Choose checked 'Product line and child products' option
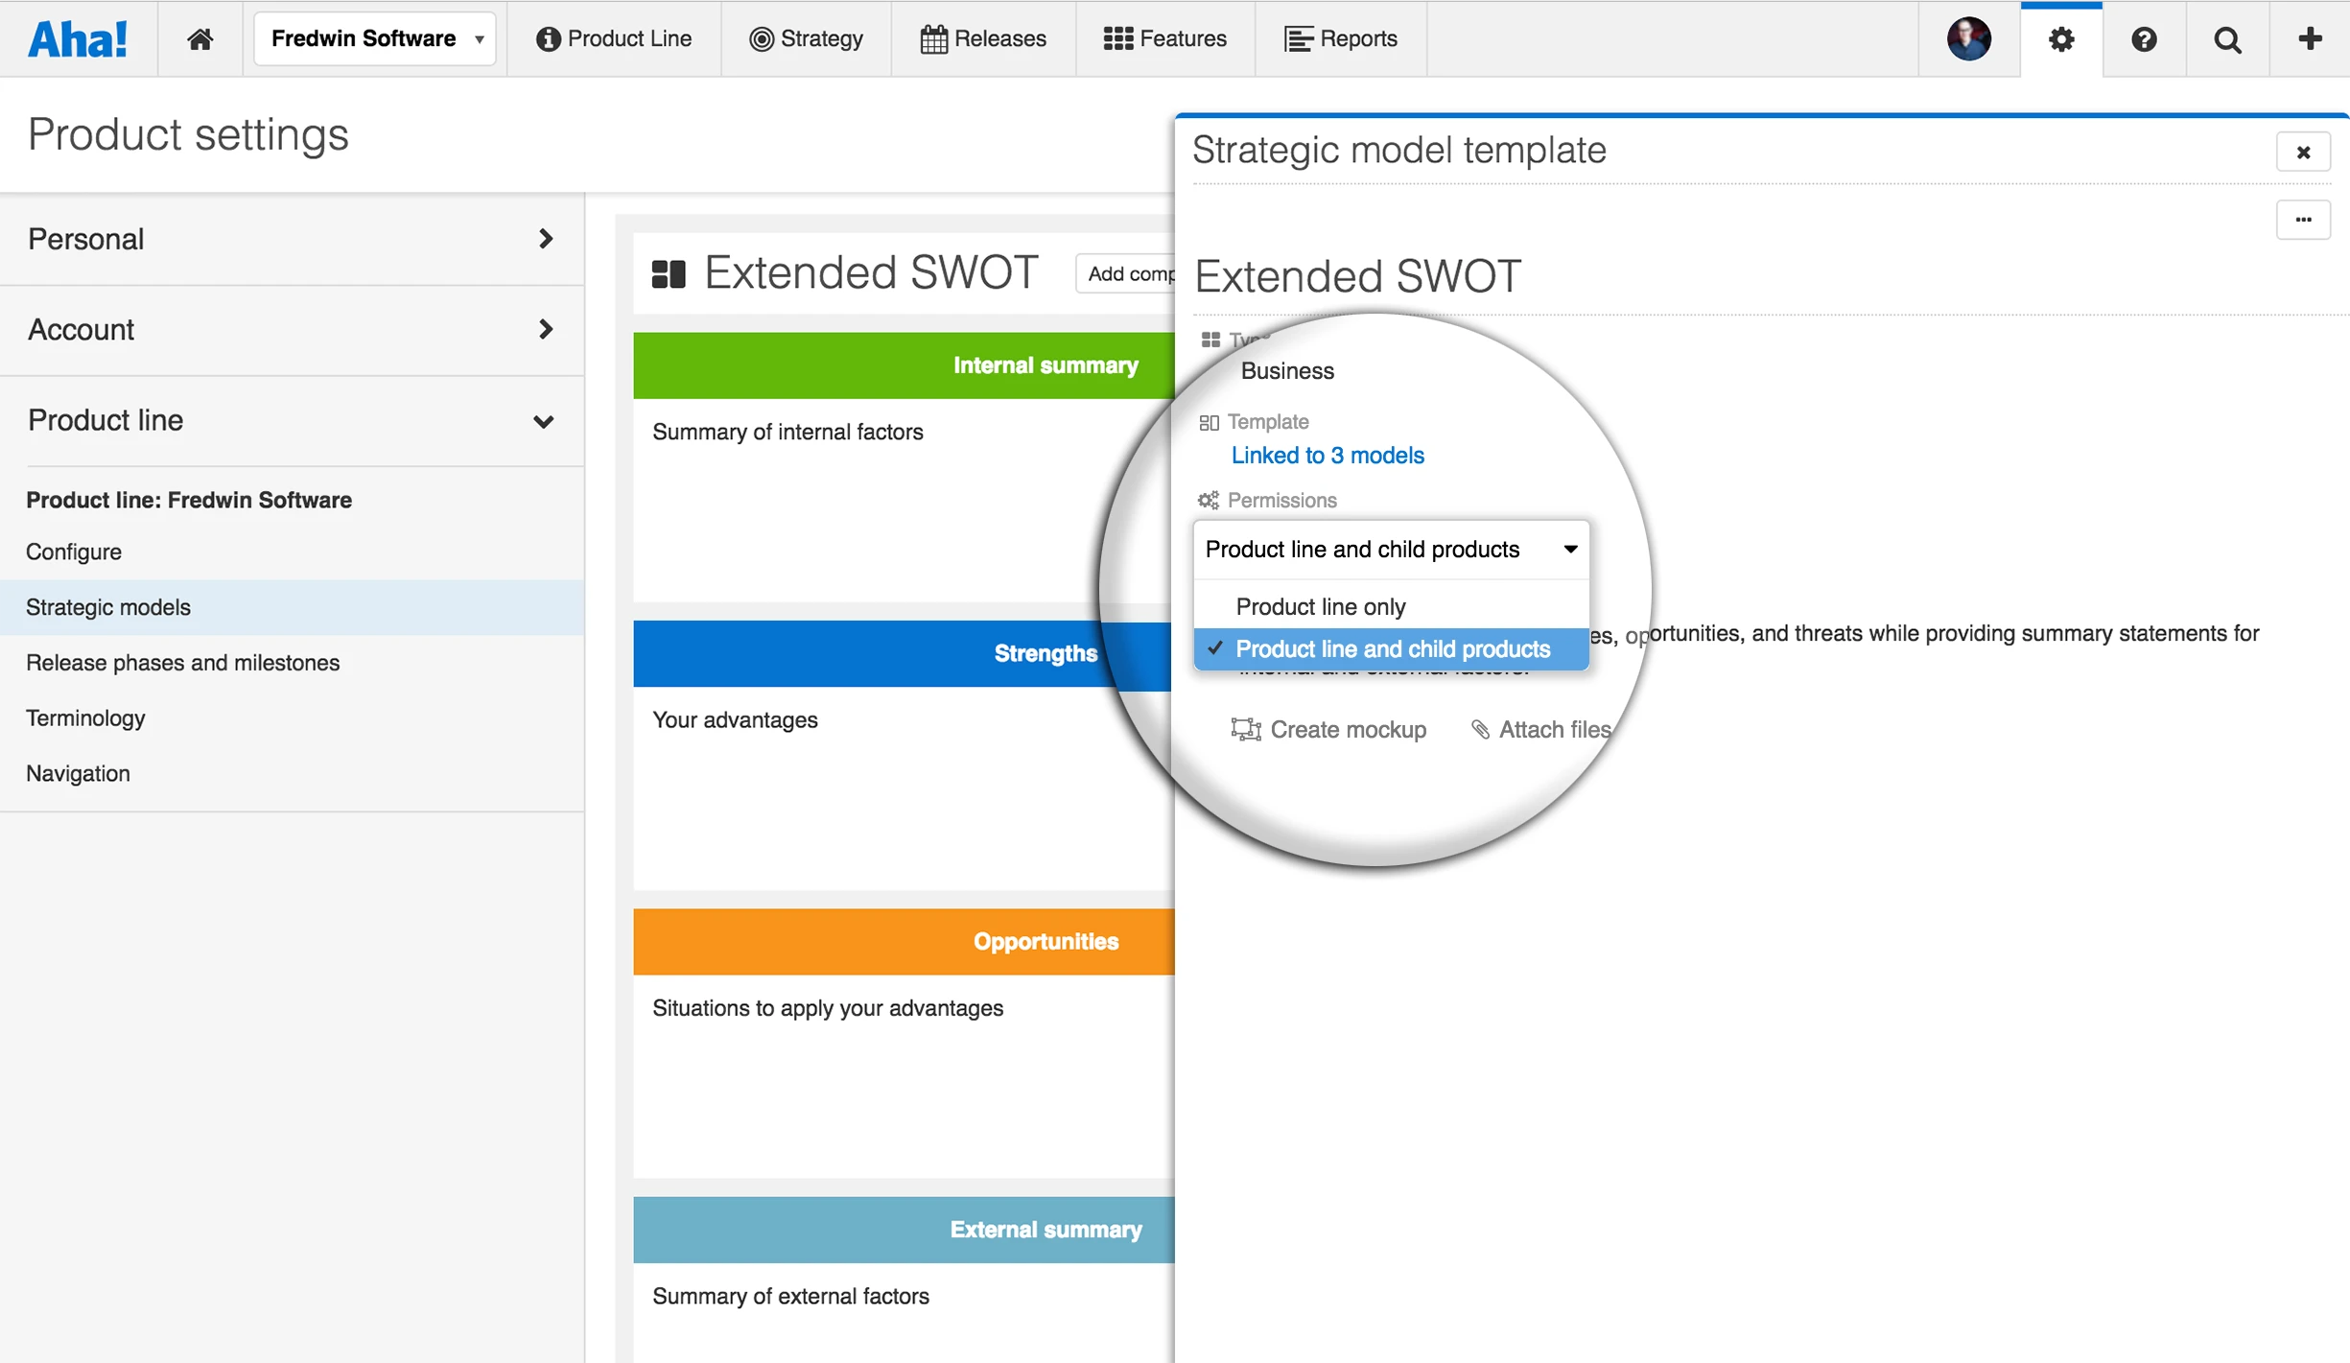This screenshot has height=1363, width=2350. click(x=1392, y=649)
